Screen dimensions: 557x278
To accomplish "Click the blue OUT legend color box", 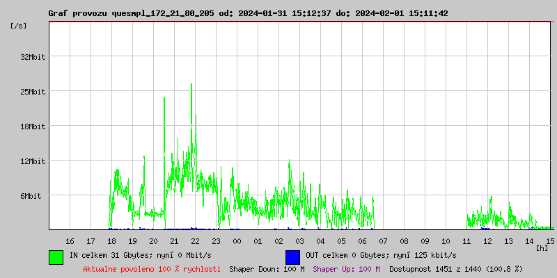I will click(x=292, y=256).
